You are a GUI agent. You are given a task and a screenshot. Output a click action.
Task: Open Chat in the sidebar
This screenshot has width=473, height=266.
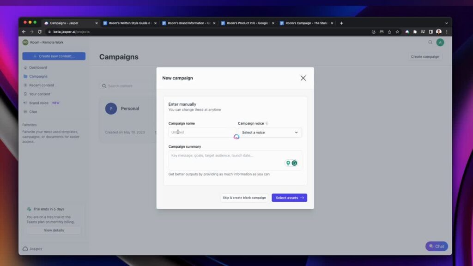click(33, 112)
